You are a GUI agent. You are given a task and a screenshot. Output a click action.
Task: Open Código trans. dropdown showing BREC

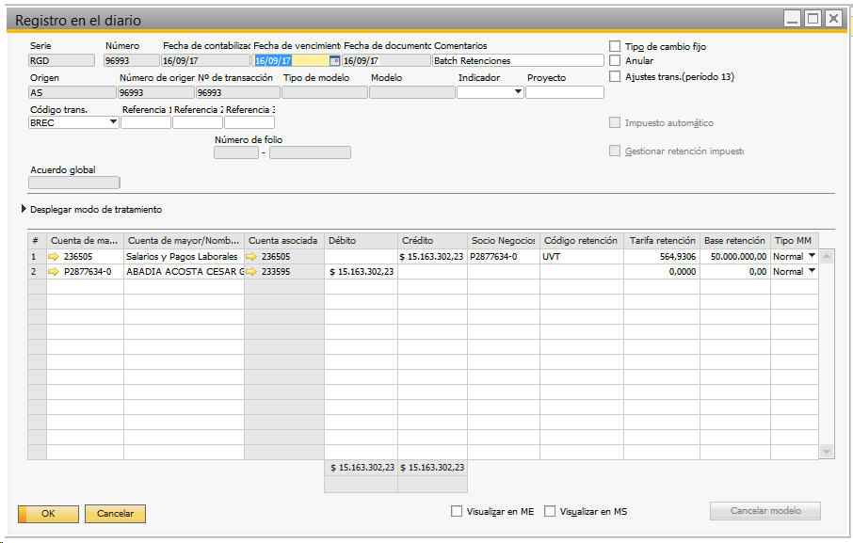(x=113, y=122)
